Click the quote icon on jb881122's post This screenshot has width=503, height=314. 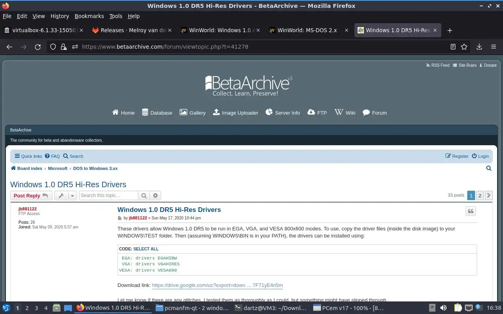point(471,211)
